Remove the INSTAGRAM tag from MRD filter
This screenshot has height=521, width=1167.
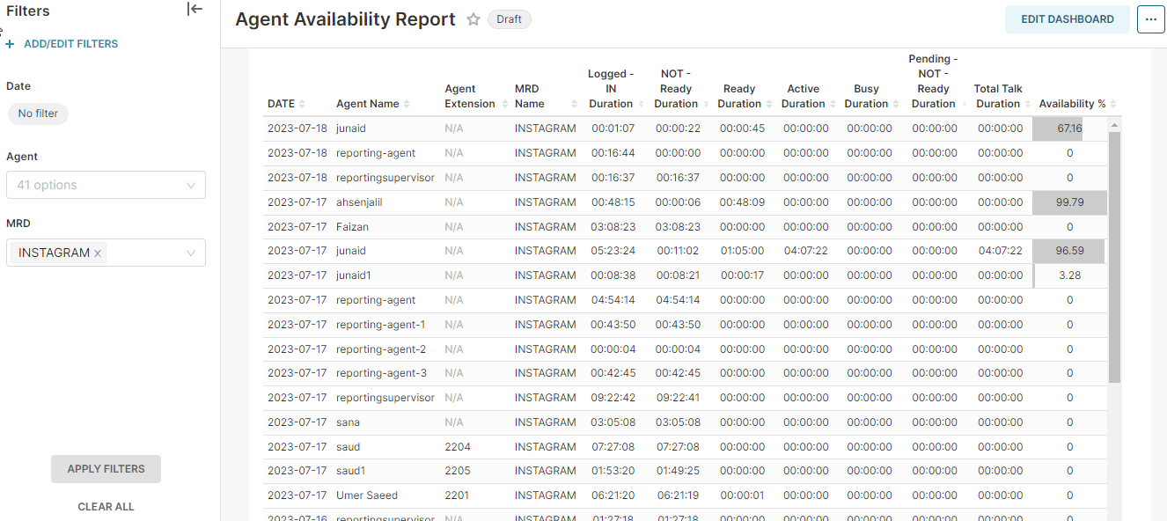click(x=97, y=252)
